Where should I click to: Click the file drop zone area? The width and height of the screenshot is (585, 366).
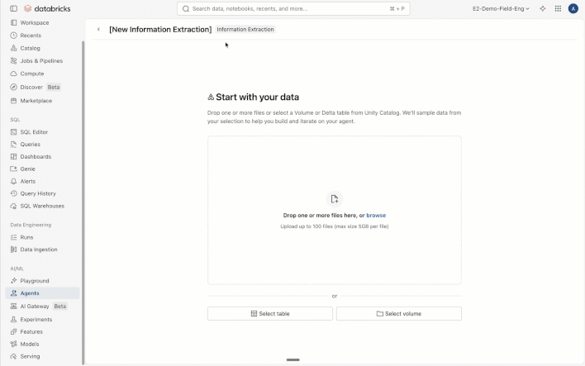click(335, 210)
